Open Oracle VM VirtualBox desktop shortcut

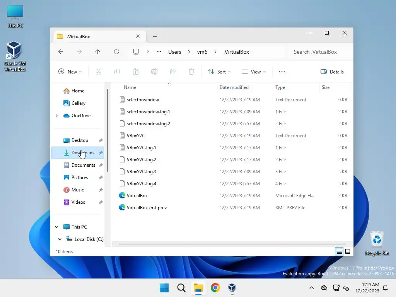pyautogui.click(x=15, y=56)
